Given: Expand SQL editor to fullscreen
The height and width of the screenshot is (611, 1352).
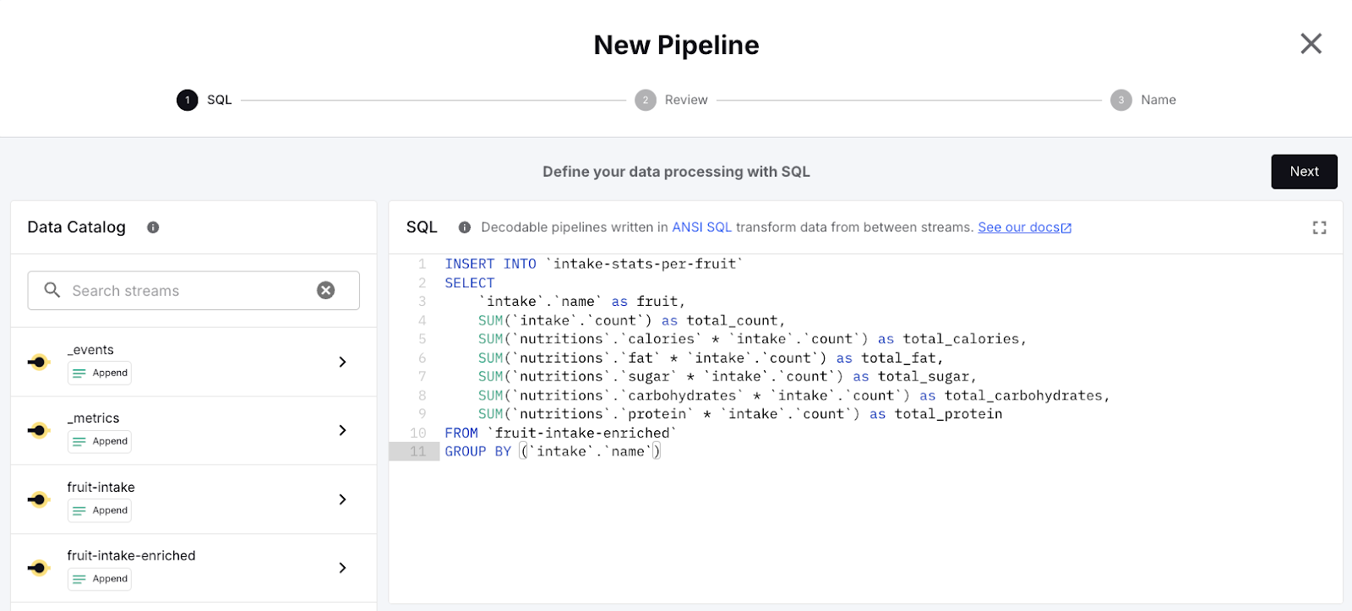Looking at the screenshot, I should (1319, 227).
